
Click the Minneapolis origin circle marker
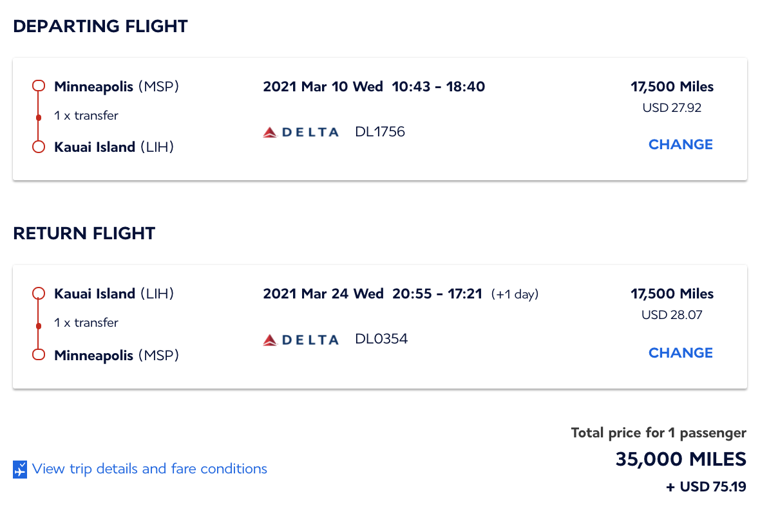pos(38,84)
